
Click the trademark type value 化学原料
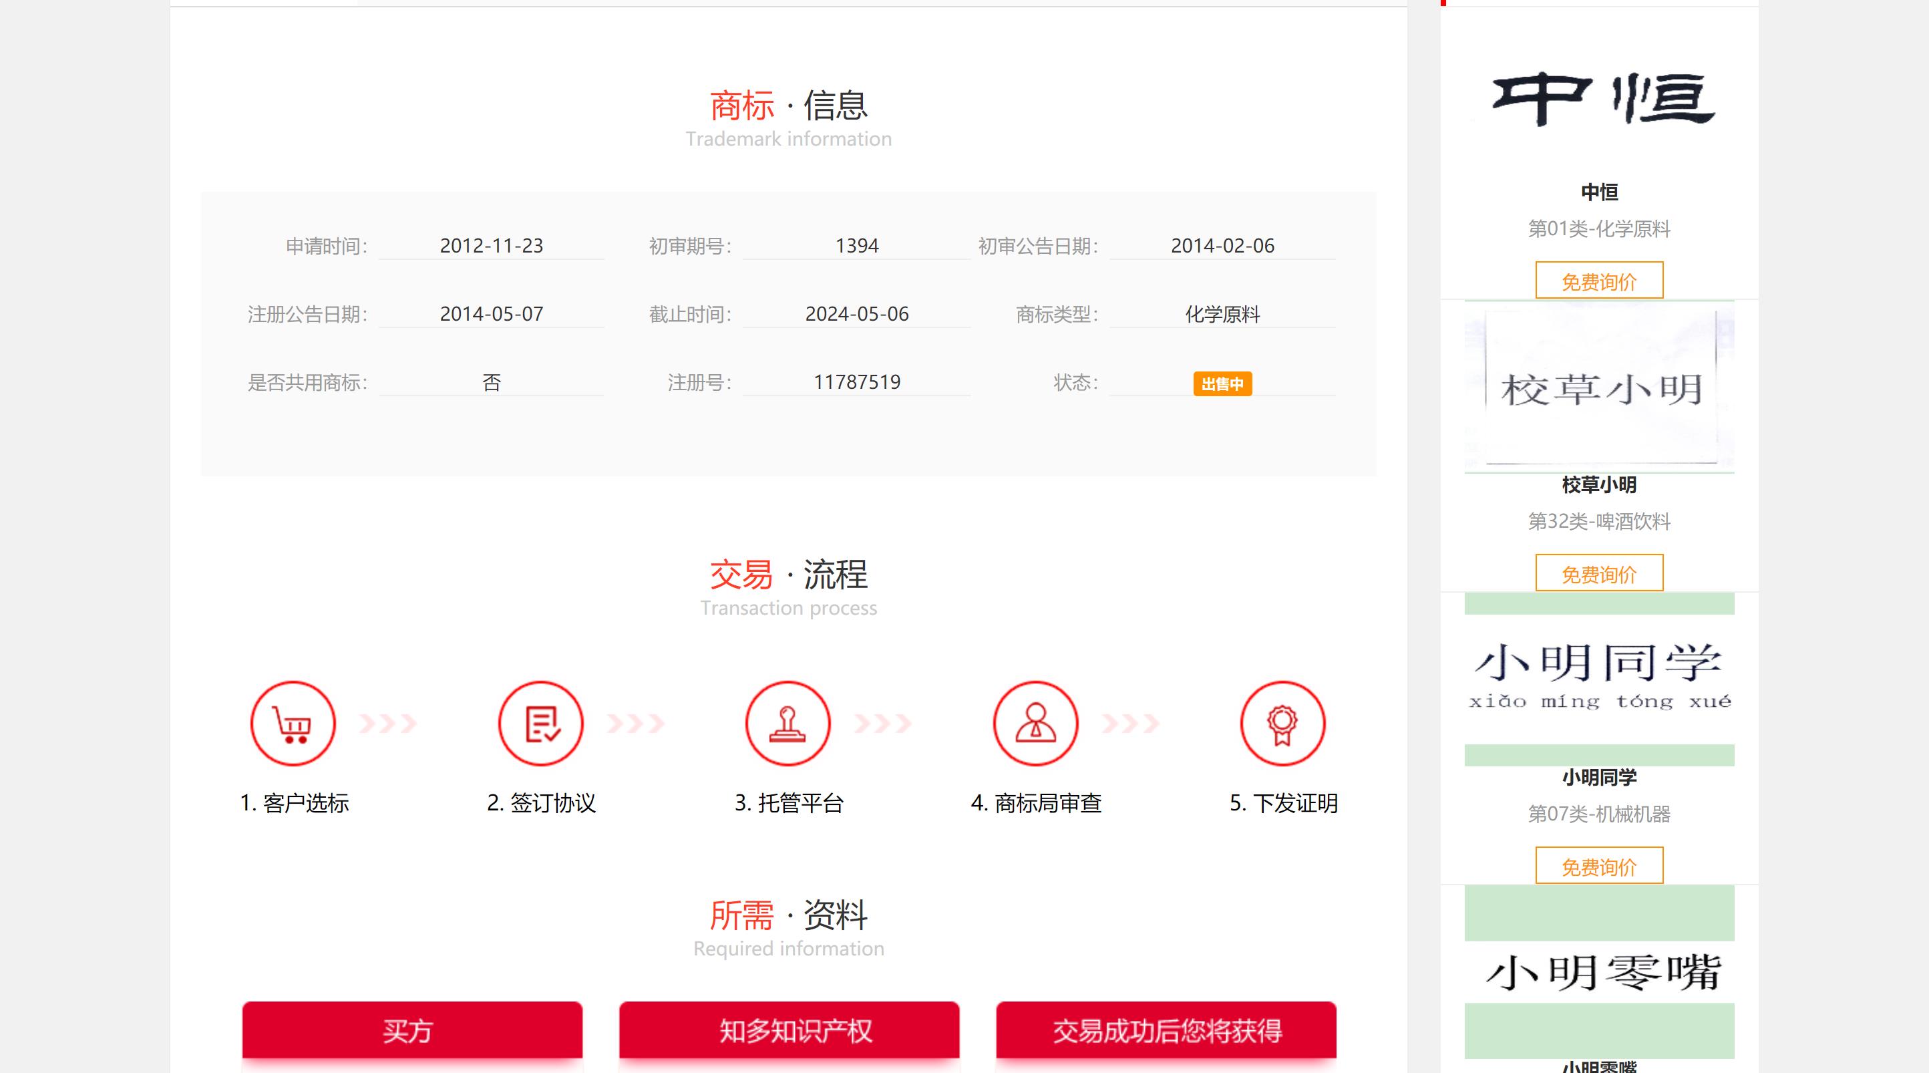click(x=1222, y=314)
